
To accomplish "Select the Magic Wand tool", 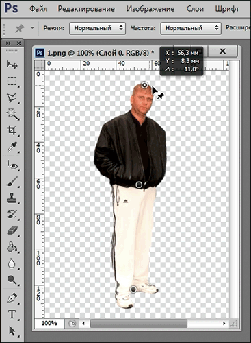I will coord(12,114).
